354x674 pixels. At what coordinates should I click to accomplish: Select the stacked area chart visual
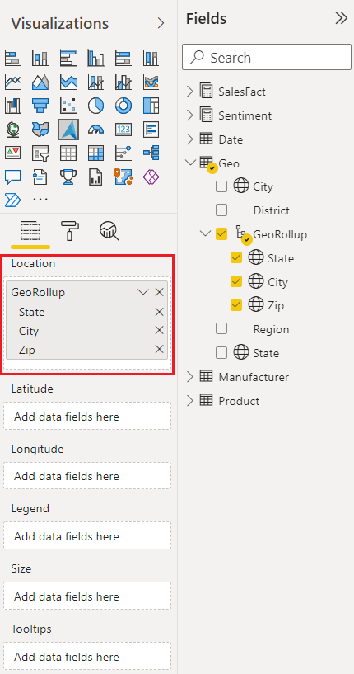[68, 82]
